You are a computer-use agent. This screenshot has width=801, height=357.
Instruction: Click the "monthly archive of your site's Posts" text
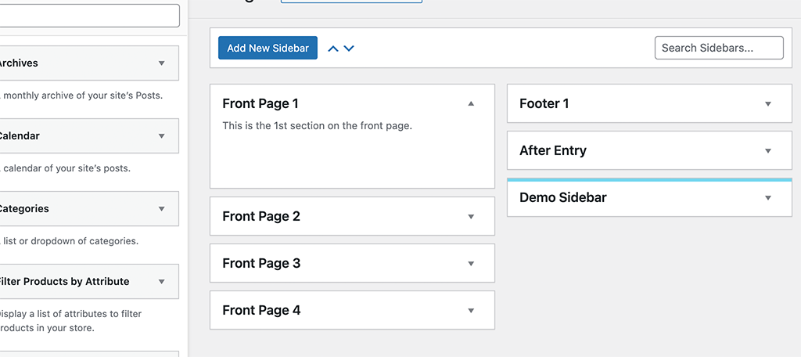click(x=83, y=96)
